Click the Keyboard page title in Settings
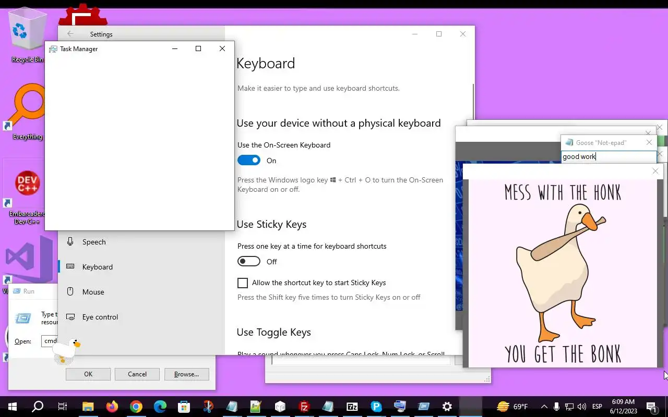Image resolution: width=668 pixels, height=417 pixels. (266, 64)
